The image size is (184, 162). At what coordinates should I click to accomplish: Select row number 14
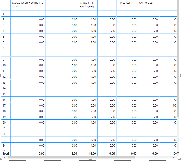pyautogui.click(x=4, y=88)
